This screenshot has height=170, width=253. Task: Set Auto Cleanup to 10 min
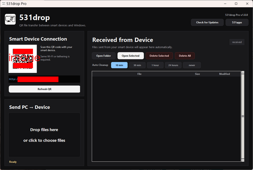(119, 65)
